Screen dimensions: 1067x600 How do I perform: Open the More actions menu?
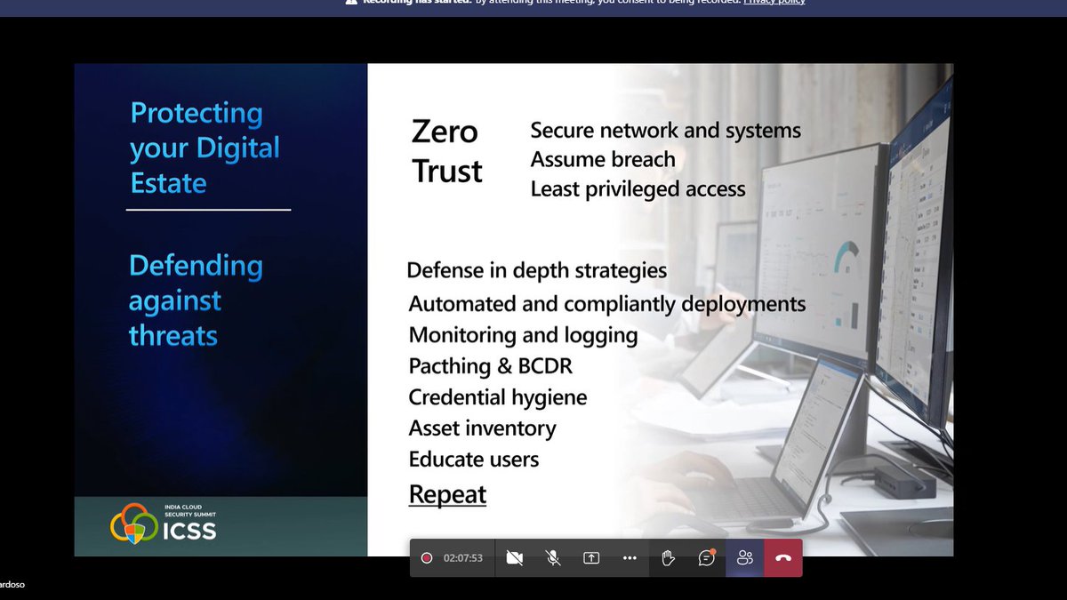click(630, 558)
